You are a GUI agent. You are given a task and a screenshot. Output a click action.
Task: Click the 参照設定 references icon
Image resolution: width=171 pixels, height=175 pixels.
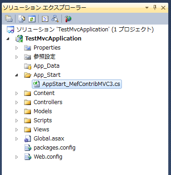[x=28, y=57]
